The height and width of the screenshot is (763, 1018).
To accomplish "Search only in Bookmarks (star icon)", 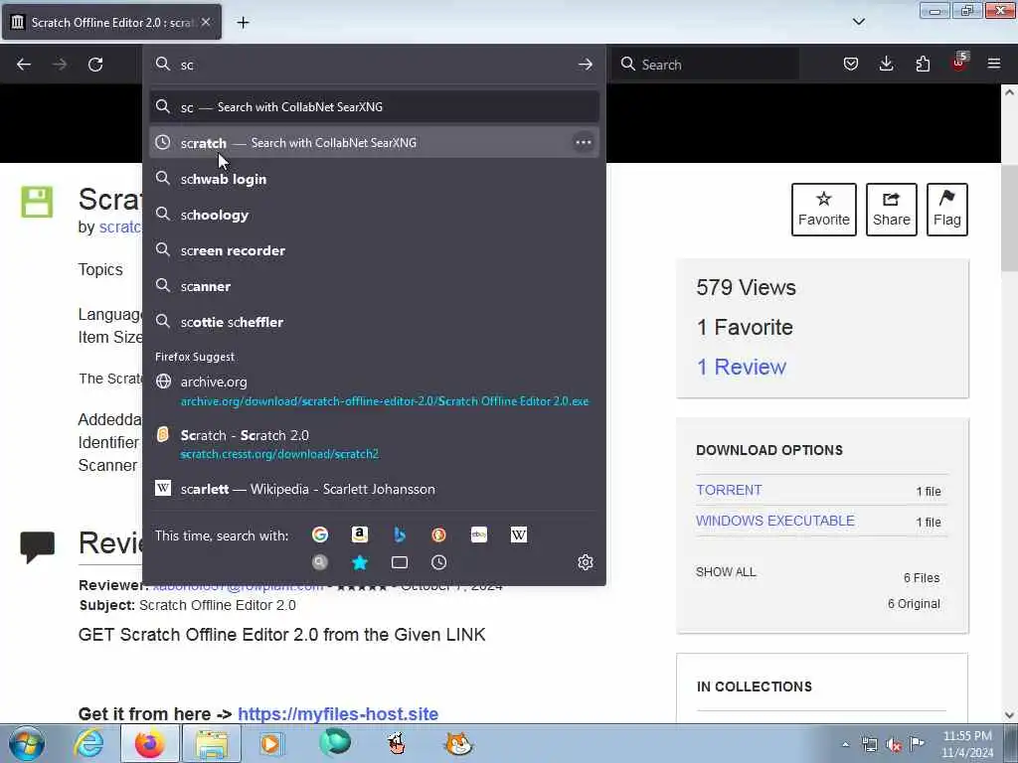I will pyautogui.click(x=360, y=562).
